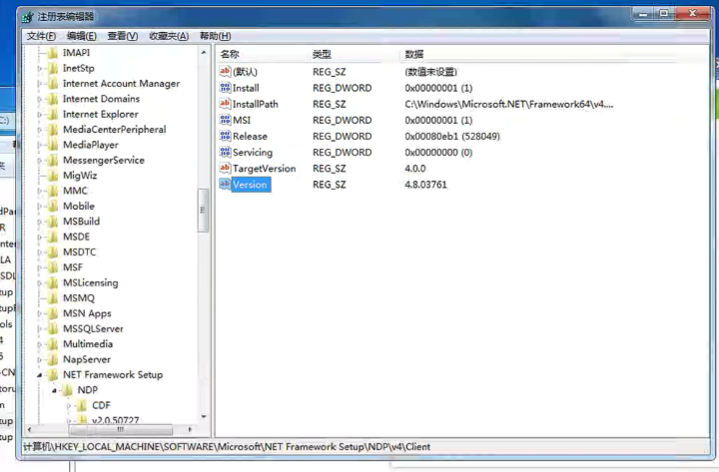719x472 pixels.
Task: Open the 文件(F) menu
Action: 41,36
